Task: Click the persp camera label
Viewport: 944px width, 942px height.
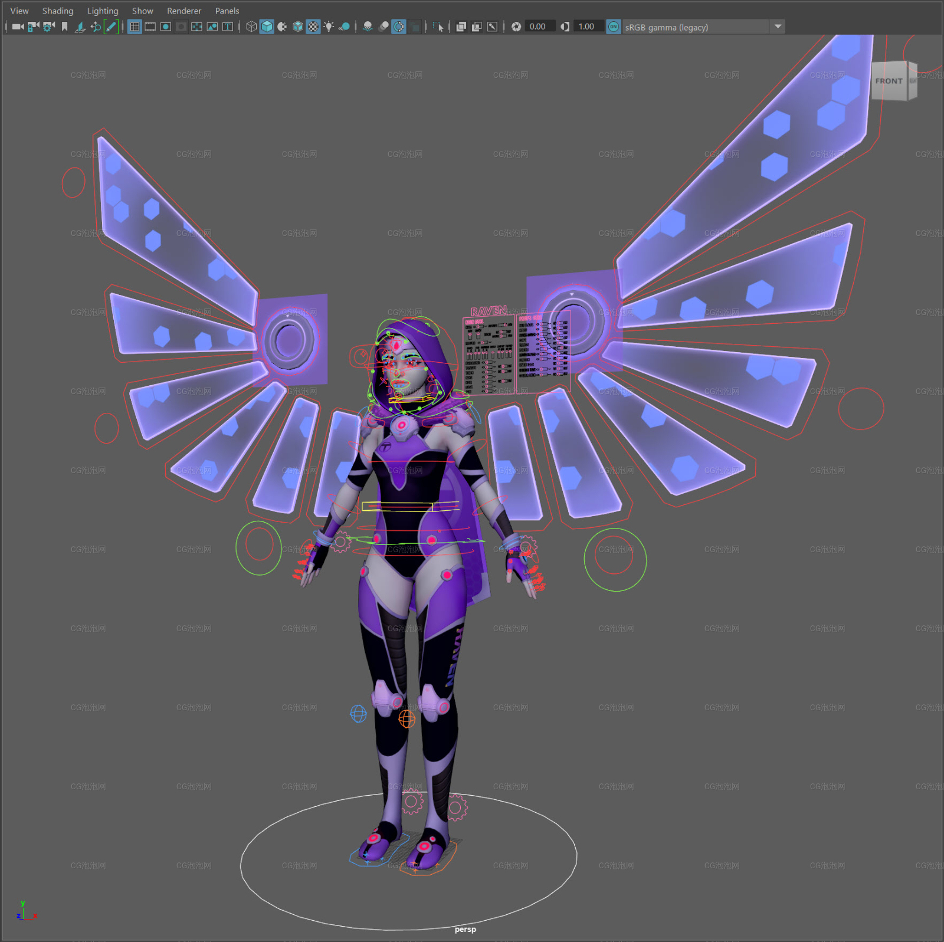Action: [466, 929]
